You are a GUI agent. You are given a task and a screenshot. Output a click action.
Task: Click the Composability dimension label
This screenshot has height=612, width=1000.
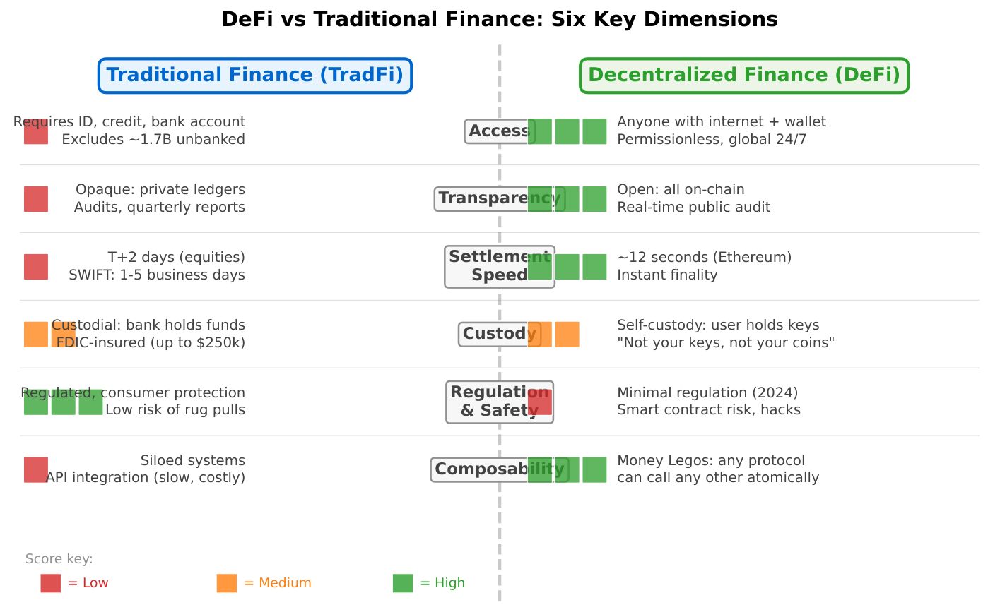point(499,469)
